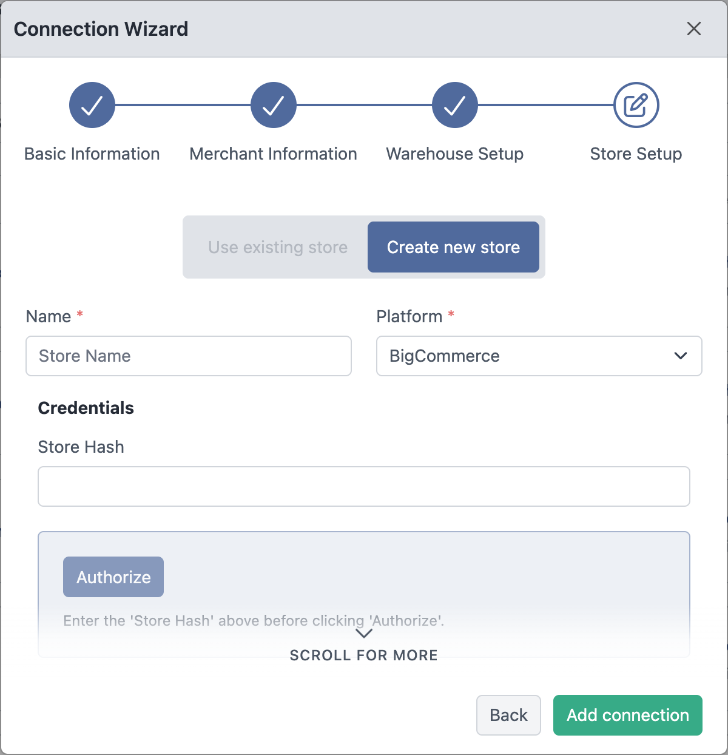The width and height of the screenshot is (728, 755).
Task: Click the Authorize button
Action: pos(113,577)
